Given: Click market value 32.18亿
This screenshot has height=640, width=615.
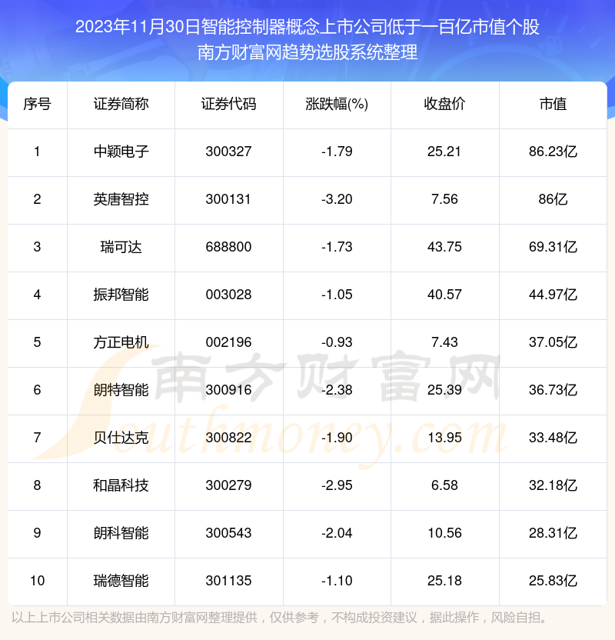Looking at the screenshot, I should [x=553, y=486].
